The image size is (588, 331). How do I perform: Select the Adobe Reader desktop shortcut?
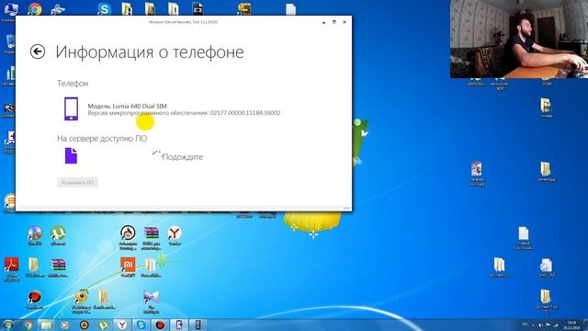click(11, 269)
